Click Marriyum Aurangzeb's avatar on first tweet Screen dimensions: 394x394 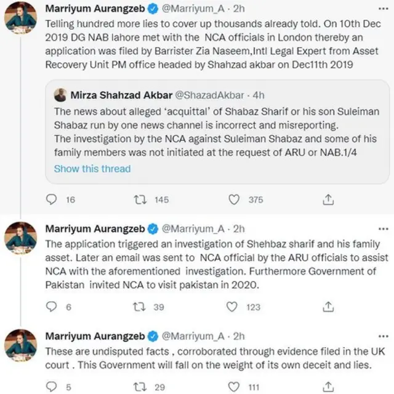20,18
